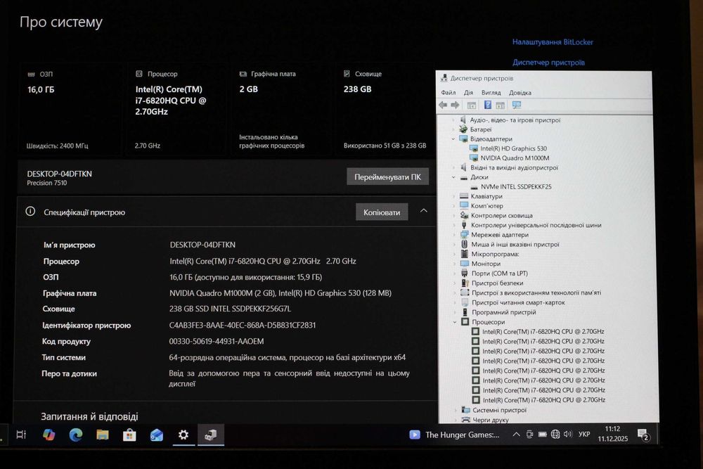Open the Файл menu in Device Manager

click(449, 92)
